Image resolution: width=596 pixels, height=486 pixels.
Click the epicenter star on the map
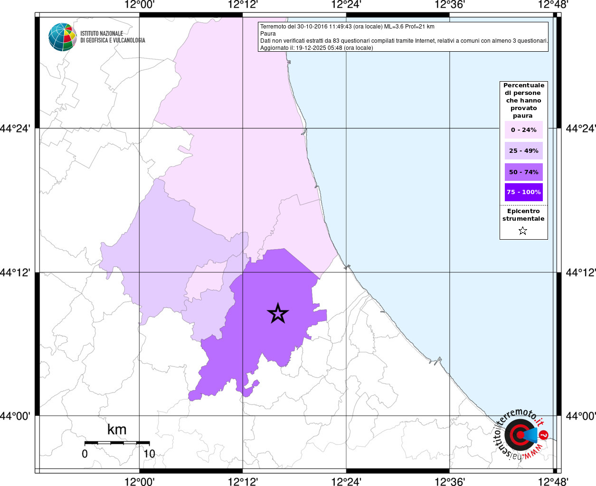pyautogui.click(x=278, y=313)
